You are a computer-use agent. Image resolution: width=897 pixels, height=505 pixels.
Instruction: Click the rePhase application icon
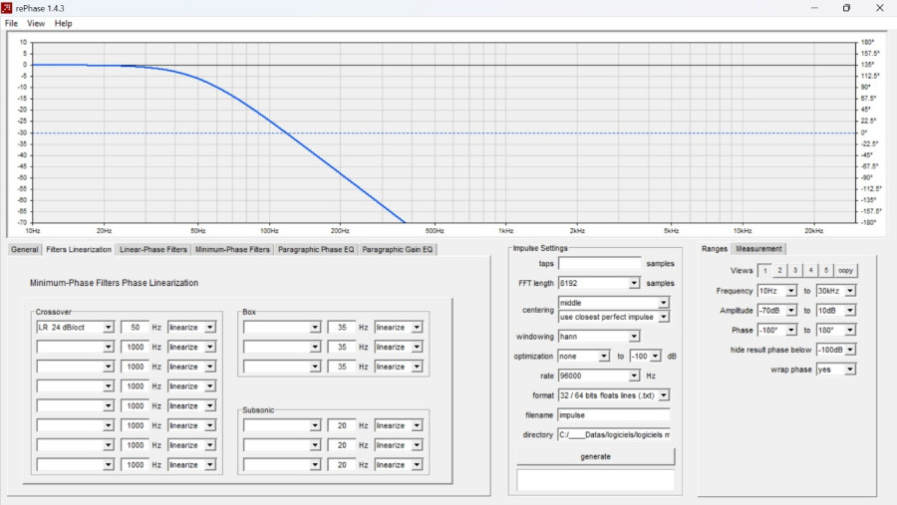tap(6, 8)
